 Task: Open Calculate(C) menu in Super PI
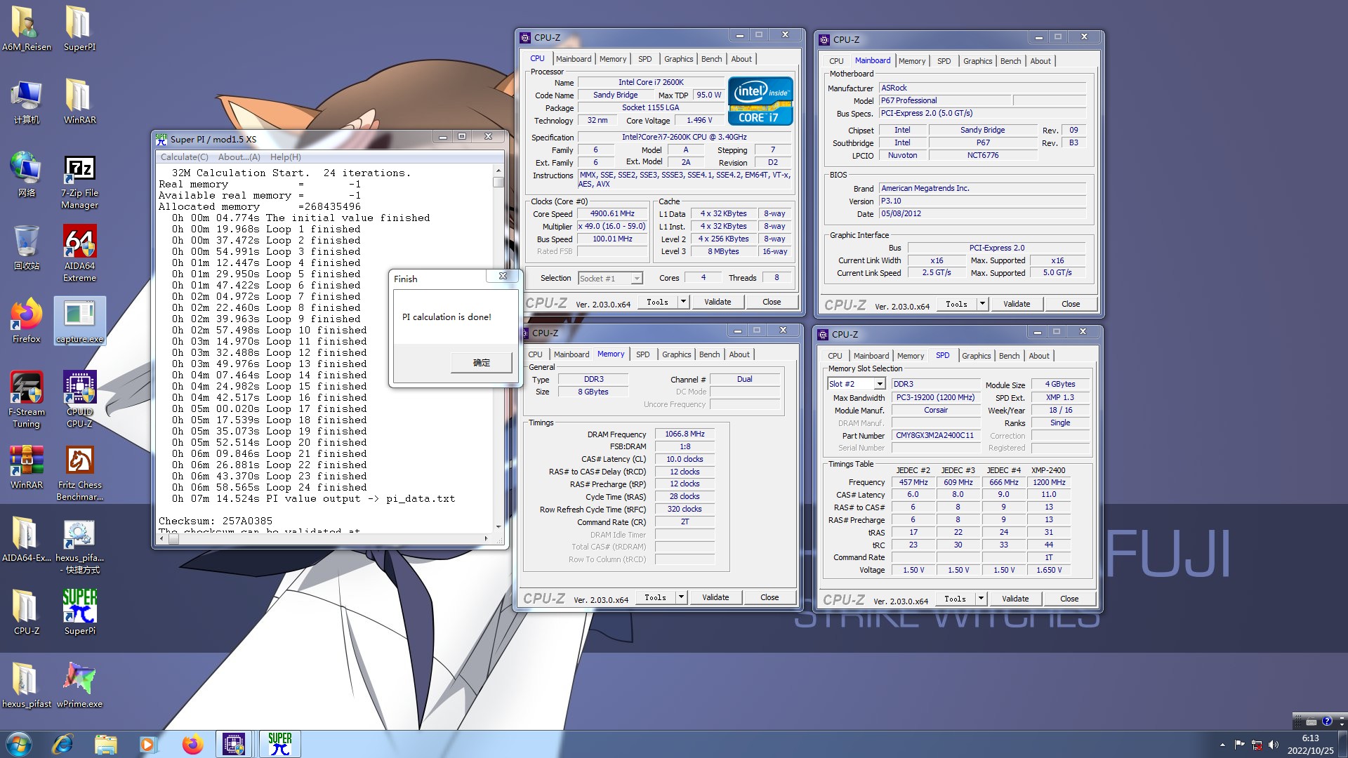point(184,157)
